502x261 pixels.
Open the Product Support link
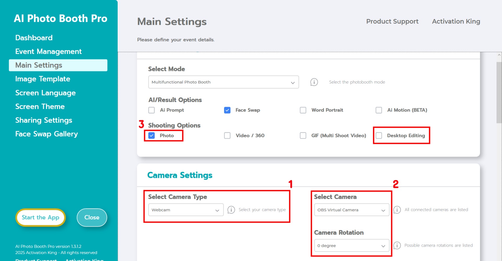[x=392, y=21]
